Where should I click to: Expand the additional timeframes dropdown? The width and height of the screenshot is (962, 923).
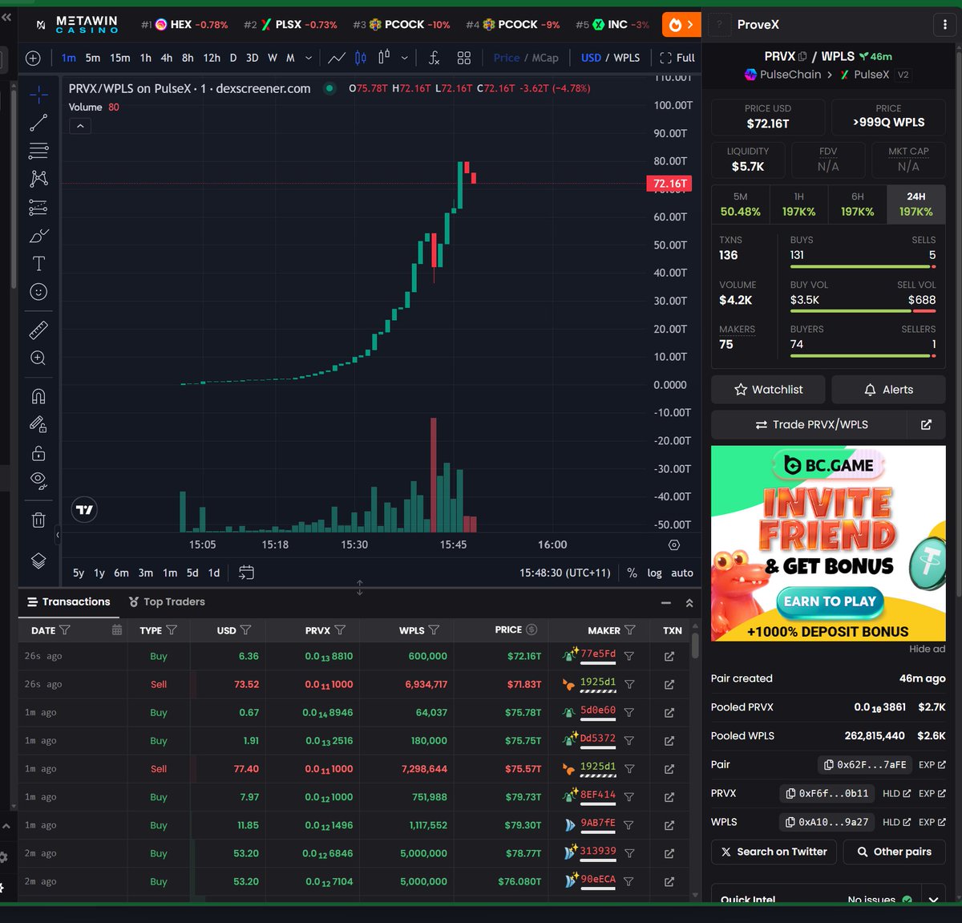(x=309, y=58)
